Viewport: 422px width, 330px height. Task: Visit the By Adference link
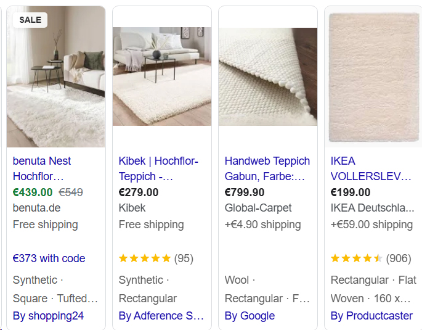tap(161, 316)
